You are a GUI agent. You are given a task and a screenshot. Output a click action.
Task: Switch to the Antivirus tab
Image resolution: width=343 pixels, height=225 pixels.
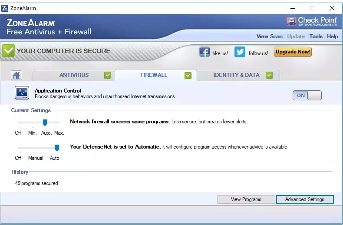(74, 75)
